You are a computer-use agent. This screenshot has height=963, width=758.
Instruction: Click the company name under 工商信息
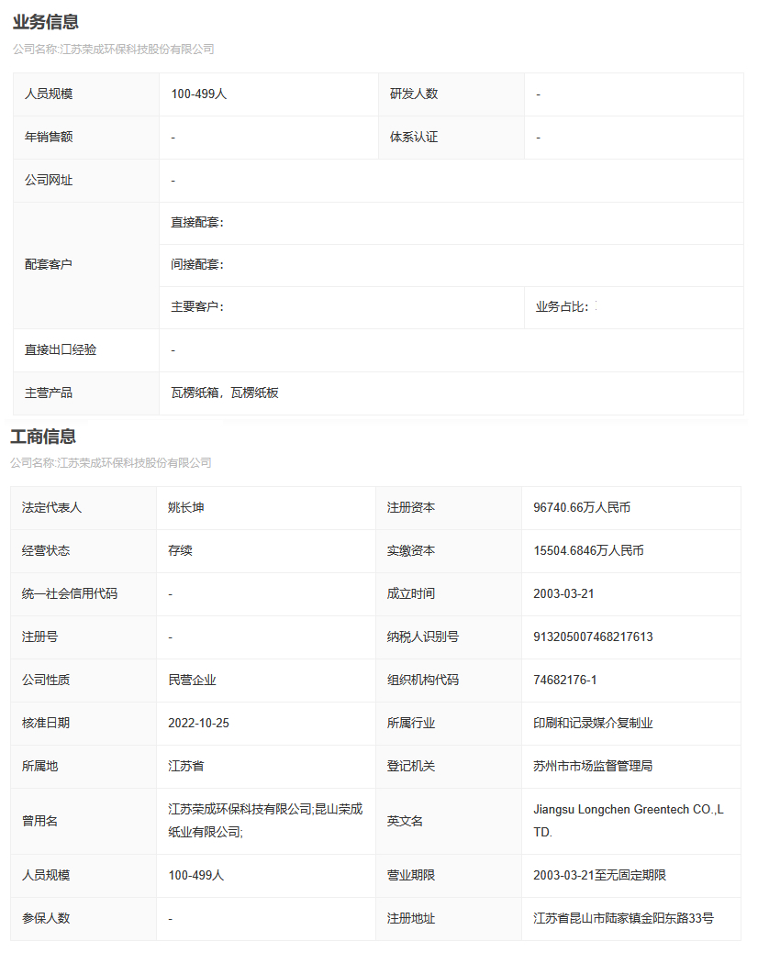click(x=111, y=462)
